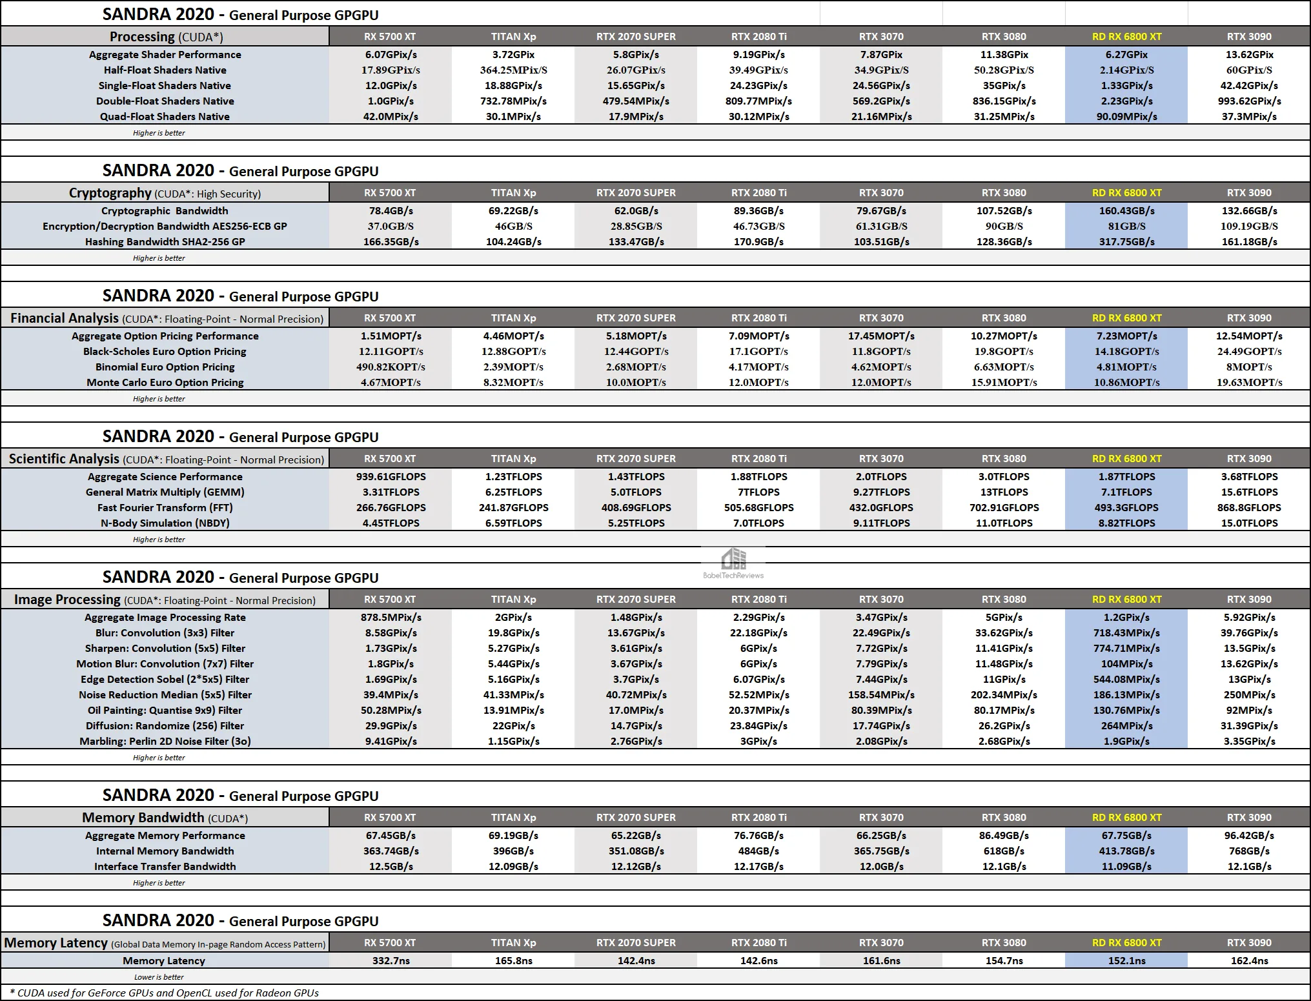Select the 12.54MOPT/s RTX 3090 pricing value
1311x1001 pixels.
pyautogui.click(x=1249, y=336)
